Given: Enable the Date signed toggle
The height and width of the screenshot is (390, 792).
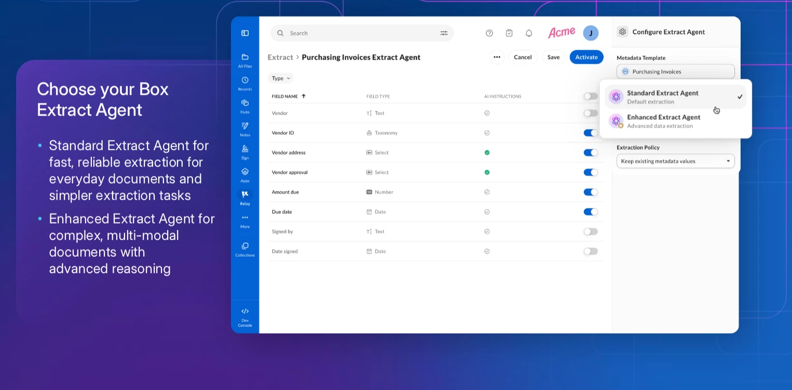Looking at the screenshot, I should click(591, 251).
